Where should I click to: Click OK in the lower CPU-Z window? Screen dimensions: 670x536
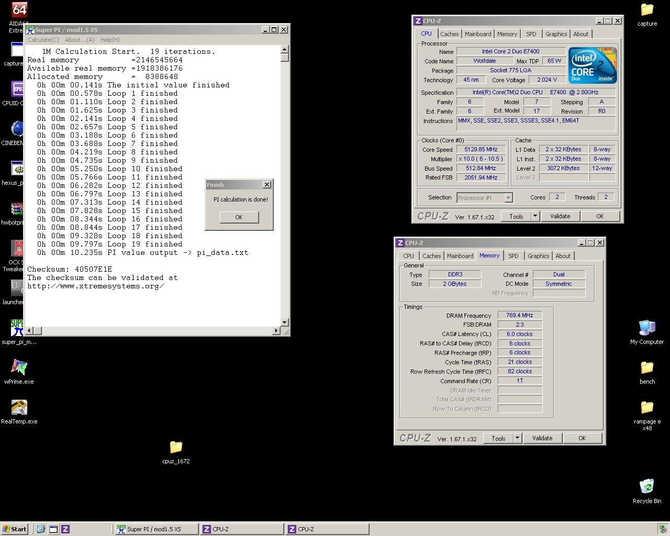coord(582,438)
